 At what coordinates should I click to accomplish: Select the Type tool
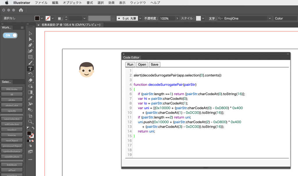tap(30, 69)
